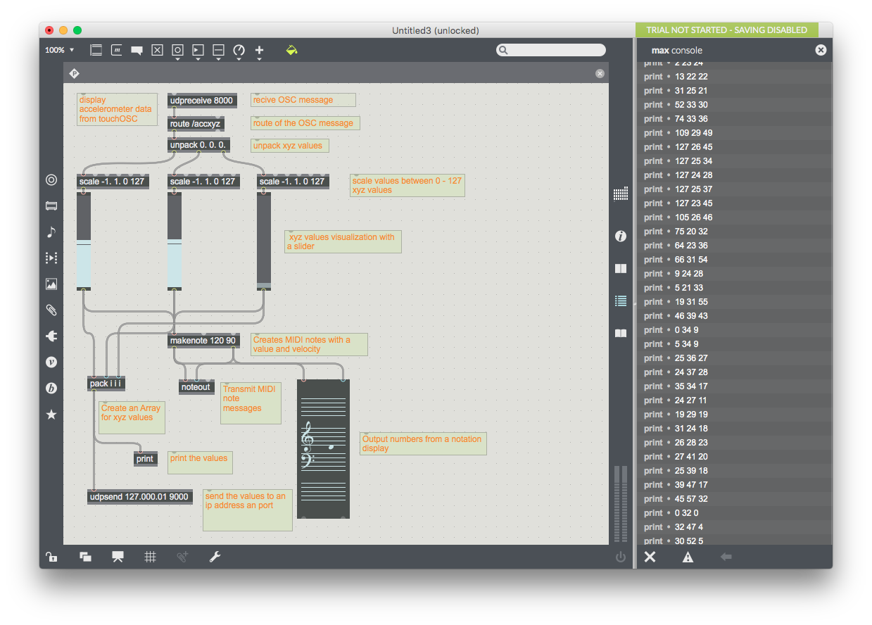Click the paint bucket format icon
This screenshot has height=625, width=872.
pos(292,50)
